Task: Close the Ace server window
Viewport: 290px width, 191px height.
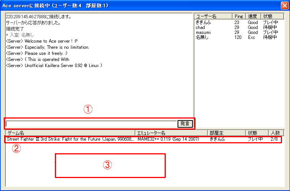Action: tap(284, 5)
